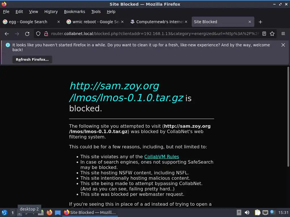Viewport: 290px width, 217px height.
Task: Click the insecure connection padlock icon
Action: pyautogui.click(x=46, y=34)
